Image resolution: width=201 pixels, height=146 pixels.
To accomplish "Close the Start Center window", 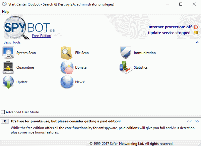I will tap(194, 4).
